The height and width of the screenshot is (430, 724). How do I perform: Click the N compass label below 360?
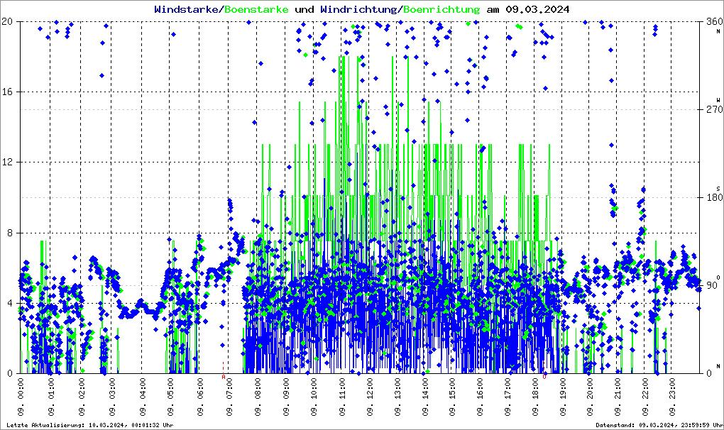click(x=718, y=31)
